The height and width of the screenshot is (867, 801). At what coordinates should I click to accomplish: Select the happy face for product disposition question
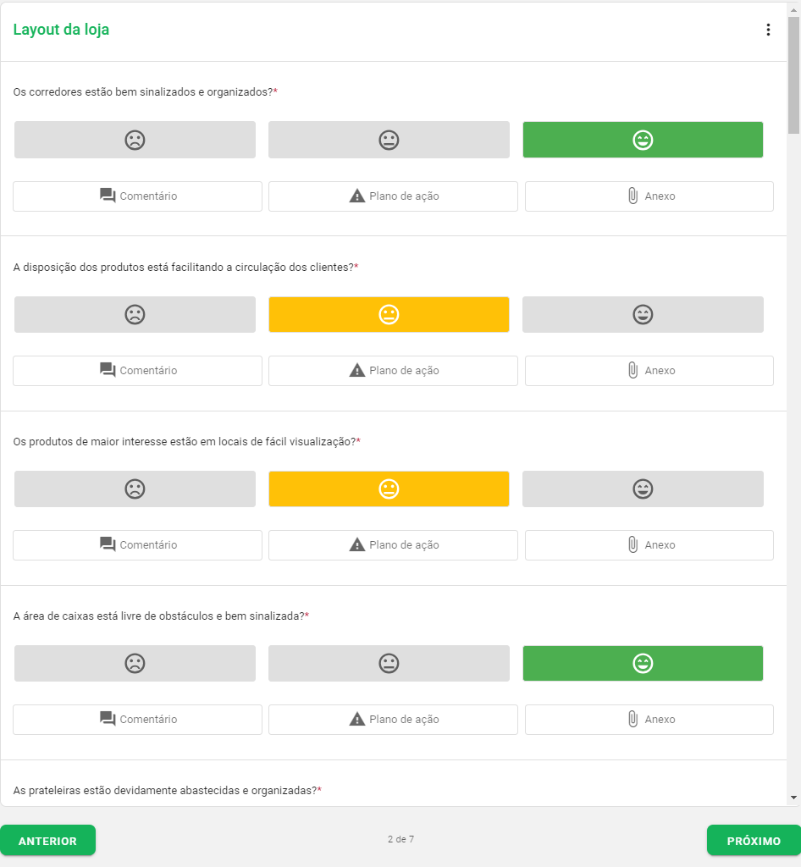pos(643,314)
